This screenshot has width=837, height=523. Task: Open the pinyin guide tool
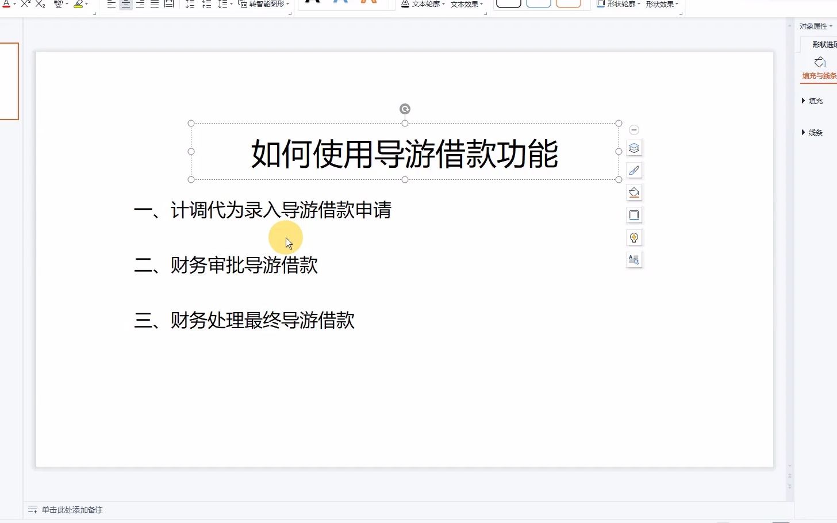pos(57,3)
